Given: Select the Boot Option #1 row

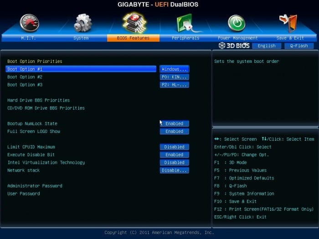Looking at the screenshot, I should (81, 69).
